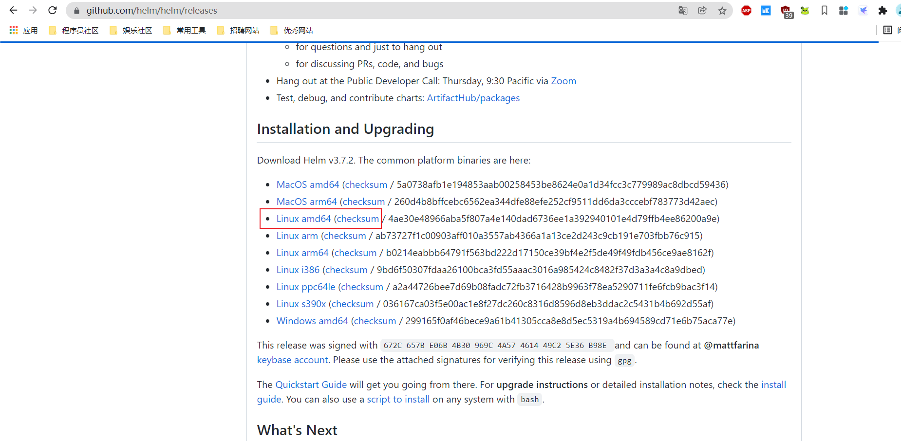The height and width of the screenshot is (441, 901).
Task: Click the Linux amd64 checksum hash 4ae30e48...
Action: tap(552, 219)
